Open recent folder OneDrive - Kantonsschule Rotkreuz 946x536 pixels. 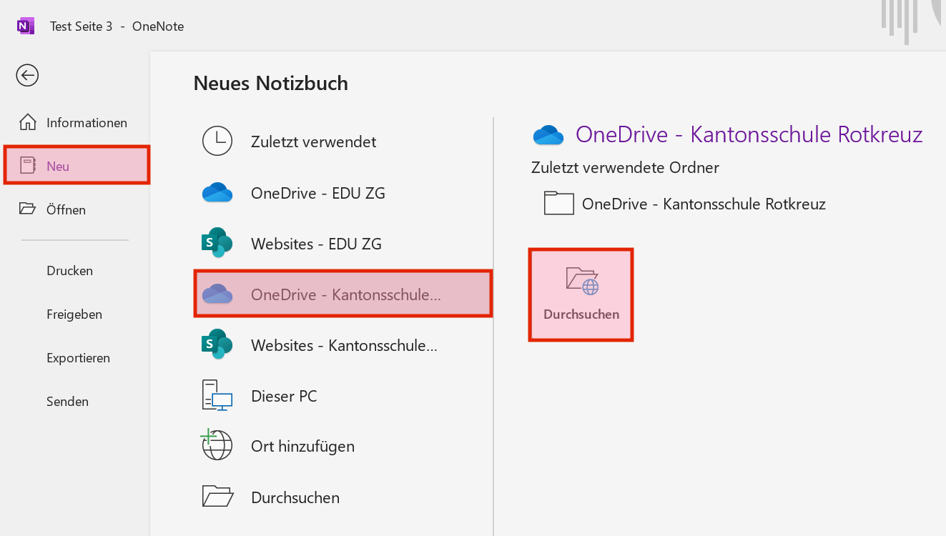pos(685,204)
